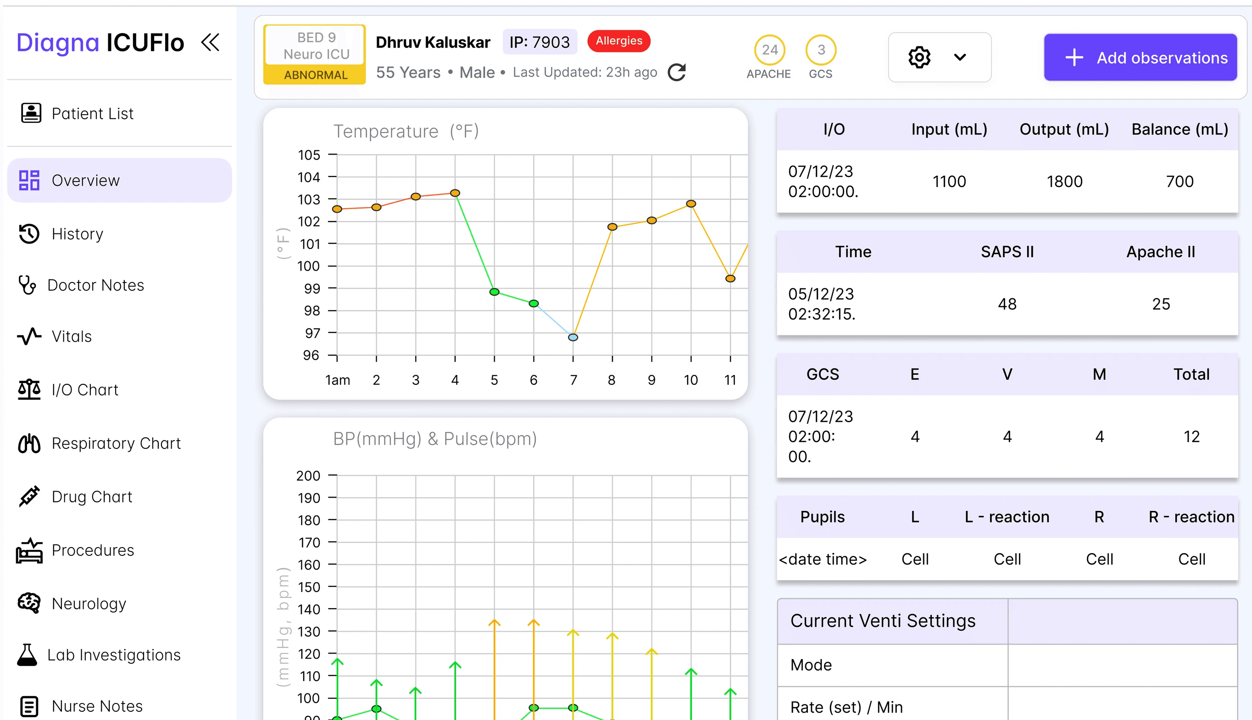The height and width of the screenshot is (720, 1252).
Task: Click the Pupils <date time> cell
Action: coord(823,559)
